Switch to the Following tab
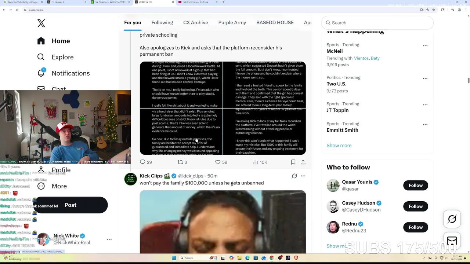 pos(162,23)
